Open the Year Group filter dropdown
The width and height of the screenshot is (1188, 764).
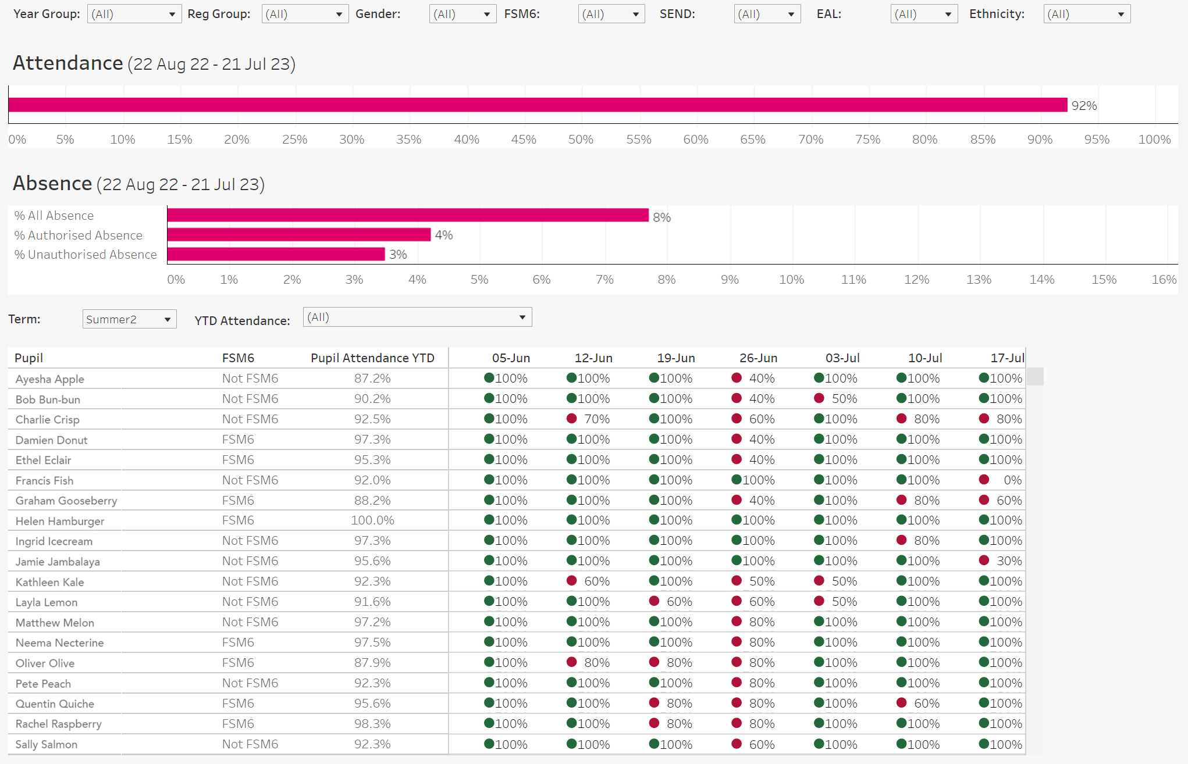point(134,14)
